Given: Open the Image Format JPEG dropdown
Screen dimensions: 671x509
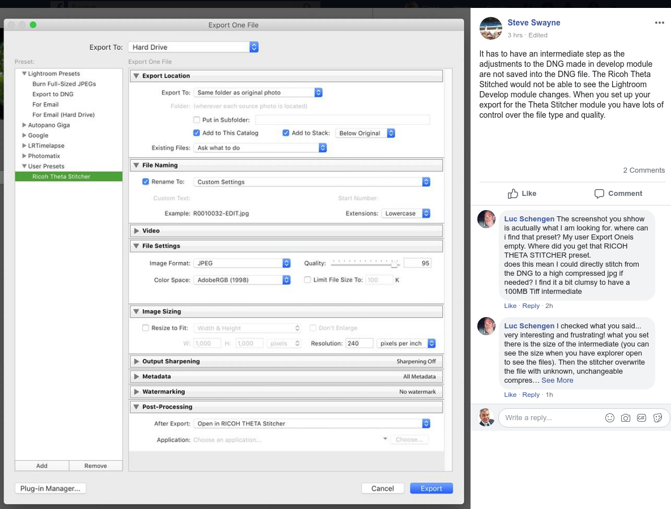Looking at the screenshot, I should [x=242, y=263].
